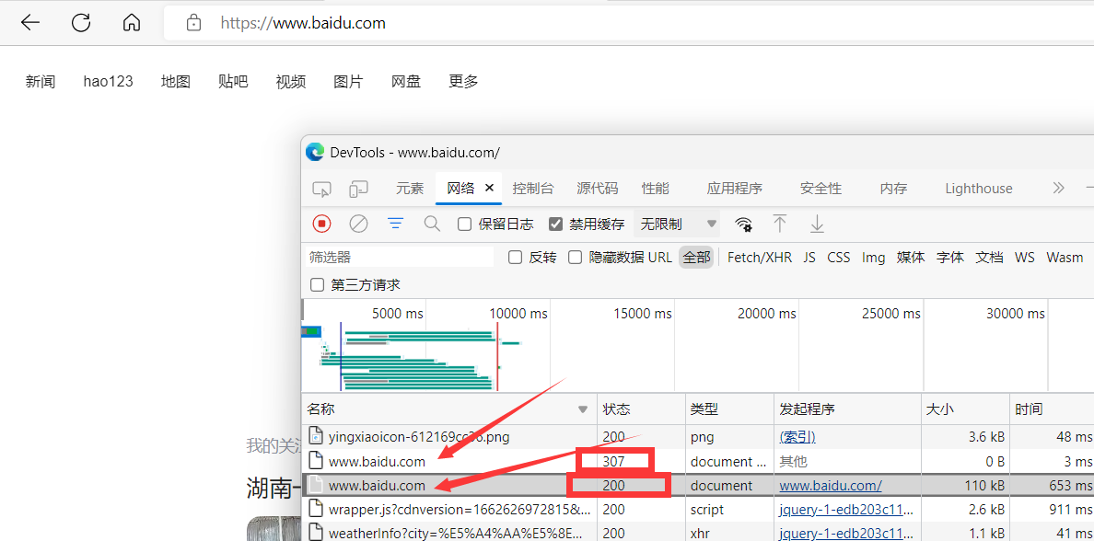Filter requests by 全部
1094x541 pixels.
[696, 258]
